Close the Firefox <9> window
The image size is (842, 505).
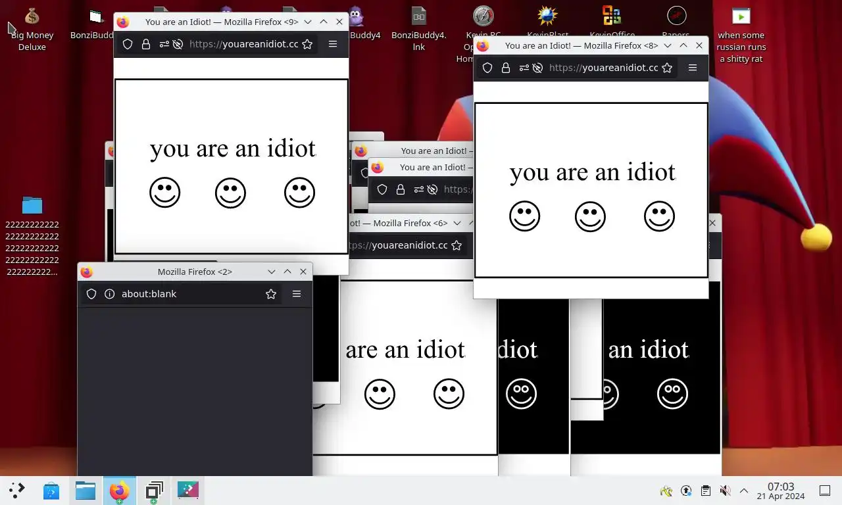pyautogui.click(x=339, y=22)
